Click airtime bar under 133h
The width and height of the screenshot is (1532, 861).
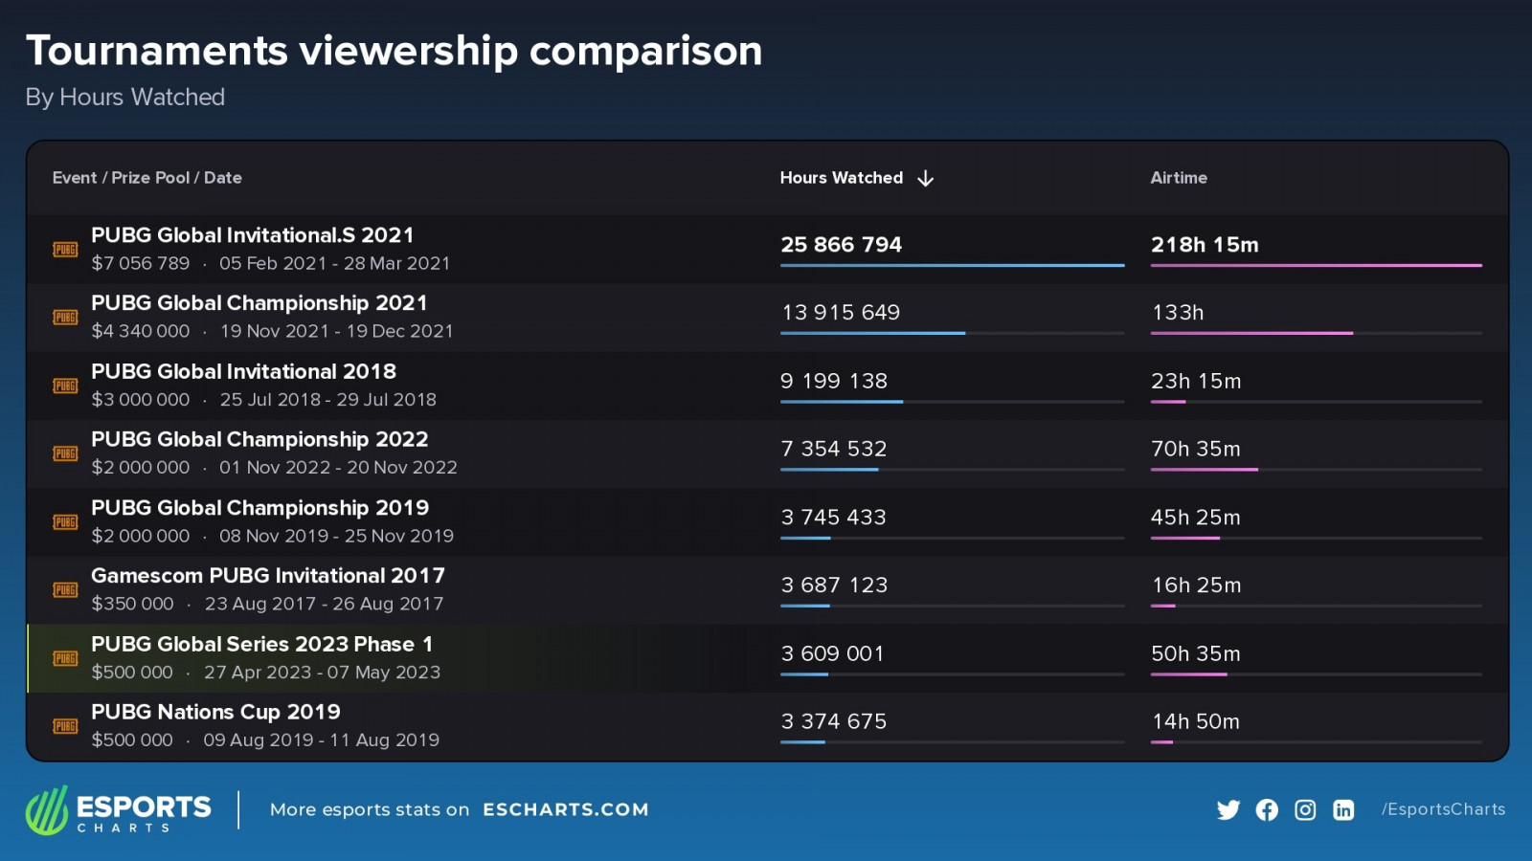click(x=1317, y=333)
